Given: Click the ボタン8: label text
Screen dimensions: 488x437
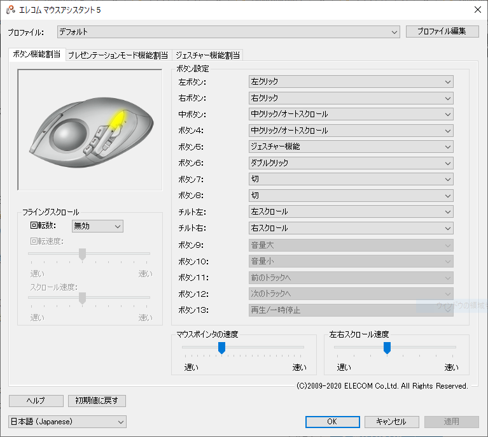Looking at the screenshot, I should [191, 196].
